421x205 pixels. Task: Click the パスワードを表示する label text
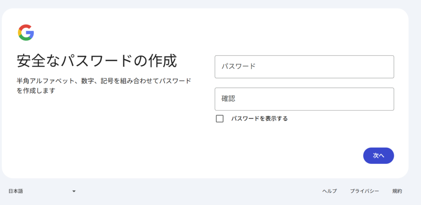[x=259, y=119]
